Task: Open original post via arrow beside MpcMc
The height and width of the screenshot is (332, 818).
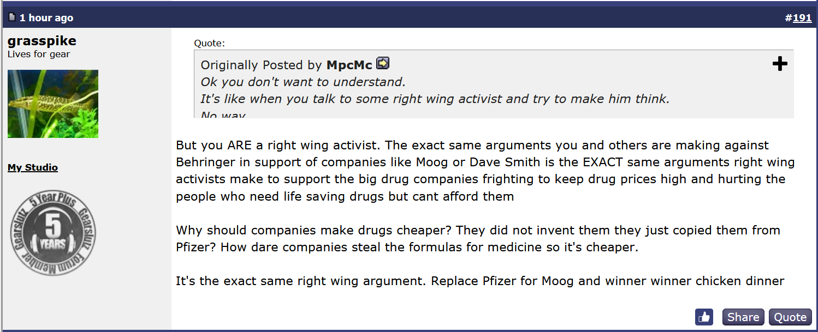Action: [x=383, y=63]
